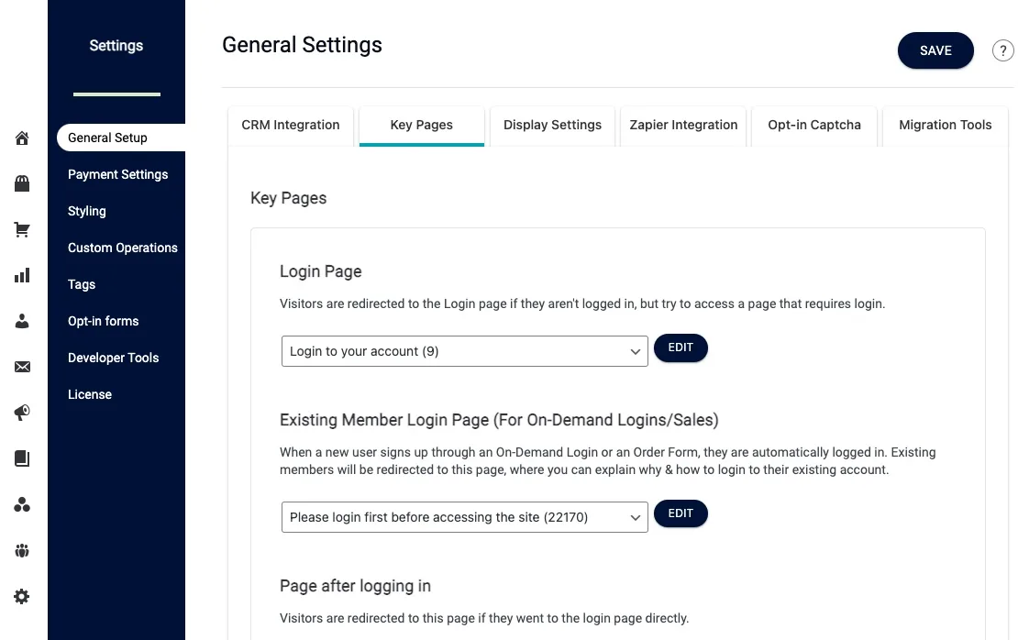Image resolution: width=1018 pixels, height=640 pixels.
Task: Click the settings gear icon at sidebar bottom
Action: click(22, 596)
